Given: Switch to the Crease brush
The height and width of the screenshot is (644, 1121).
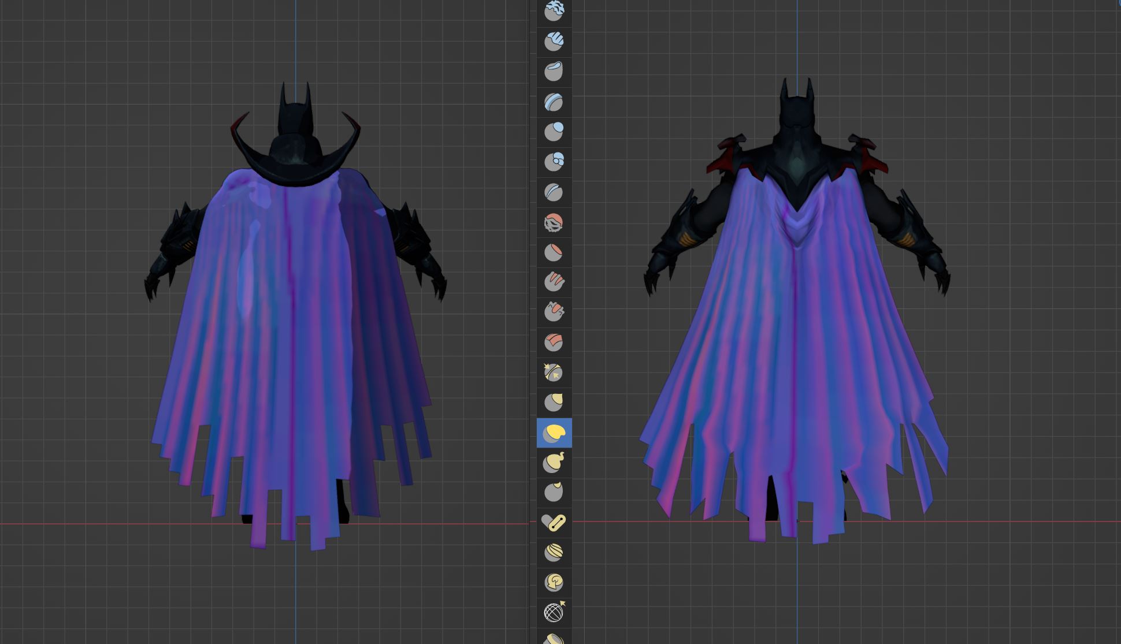Looking at the screenshot, I should click(554, 192).
